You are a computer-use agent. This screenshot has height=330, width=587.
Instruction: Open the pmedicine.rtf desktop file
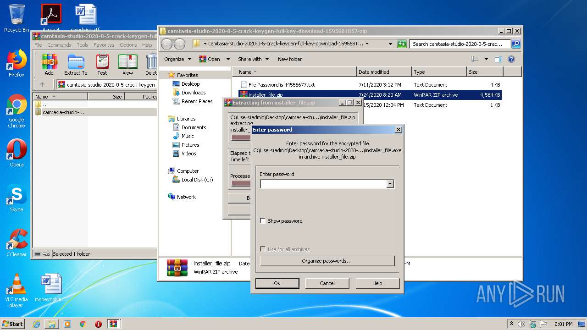pyautogui.click(x=86, y=17)
